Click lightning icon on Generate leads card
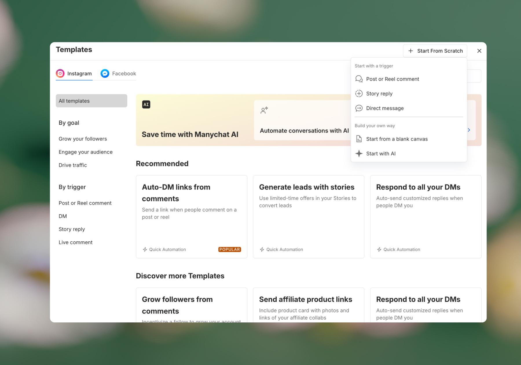Viewport: 521px width, 365px height. [262, 249]
